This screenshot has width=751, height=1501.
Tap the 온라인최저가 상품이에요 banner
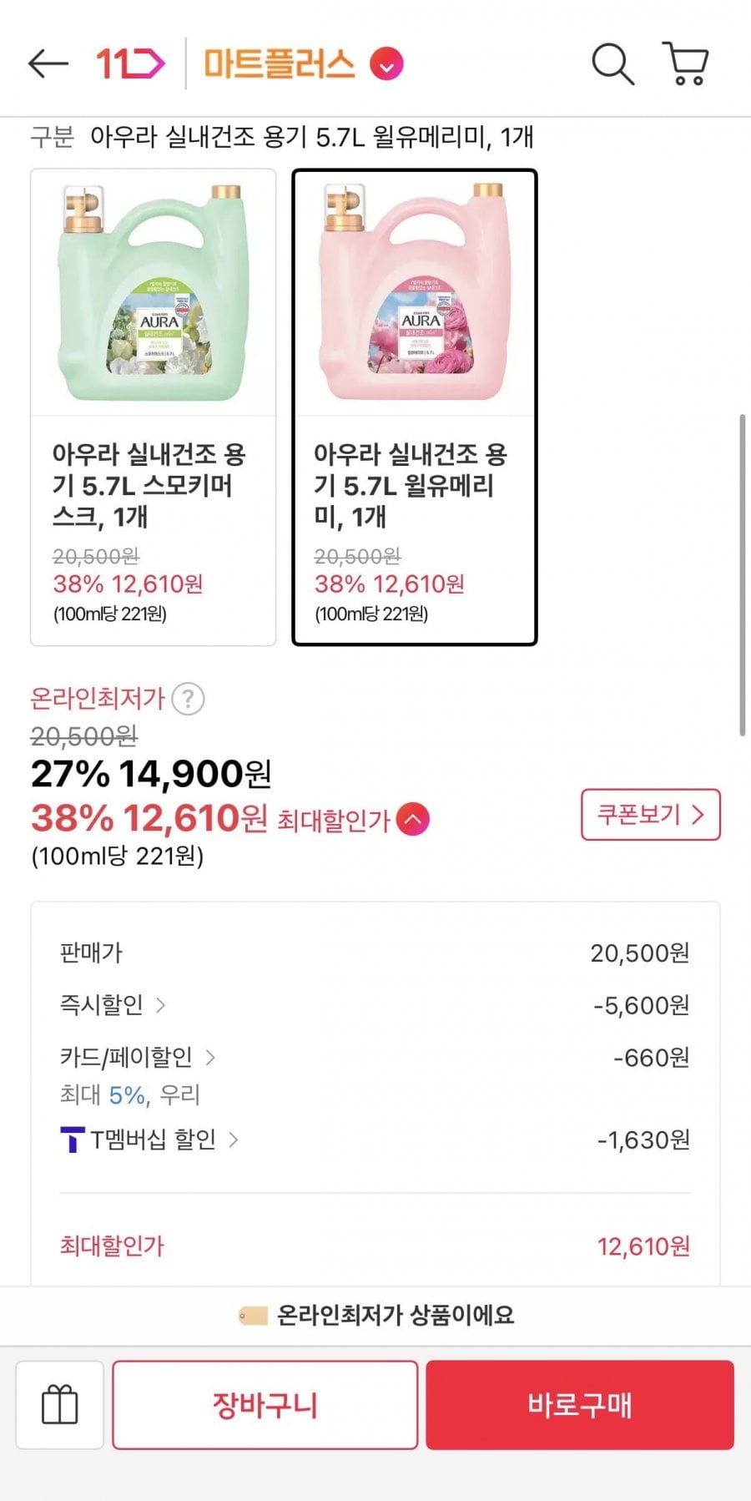coord(375,1316)
